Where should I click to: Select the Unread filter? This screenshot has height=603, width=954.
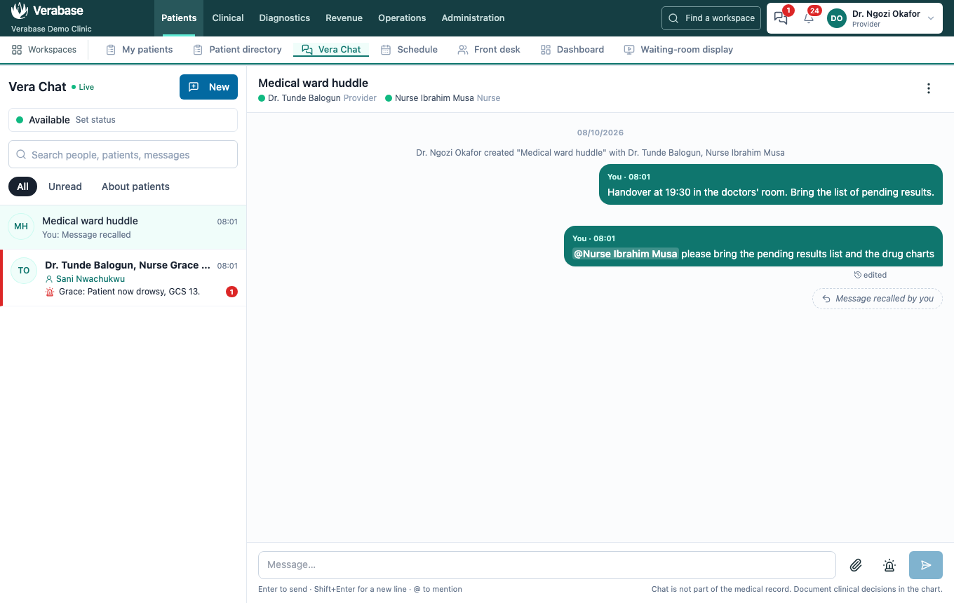[65, 187]
